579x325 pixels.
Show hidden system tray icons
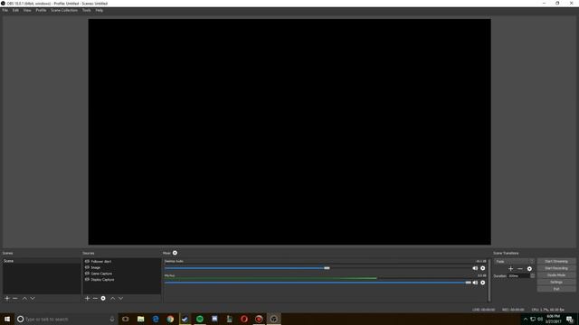tap(526, 319)
